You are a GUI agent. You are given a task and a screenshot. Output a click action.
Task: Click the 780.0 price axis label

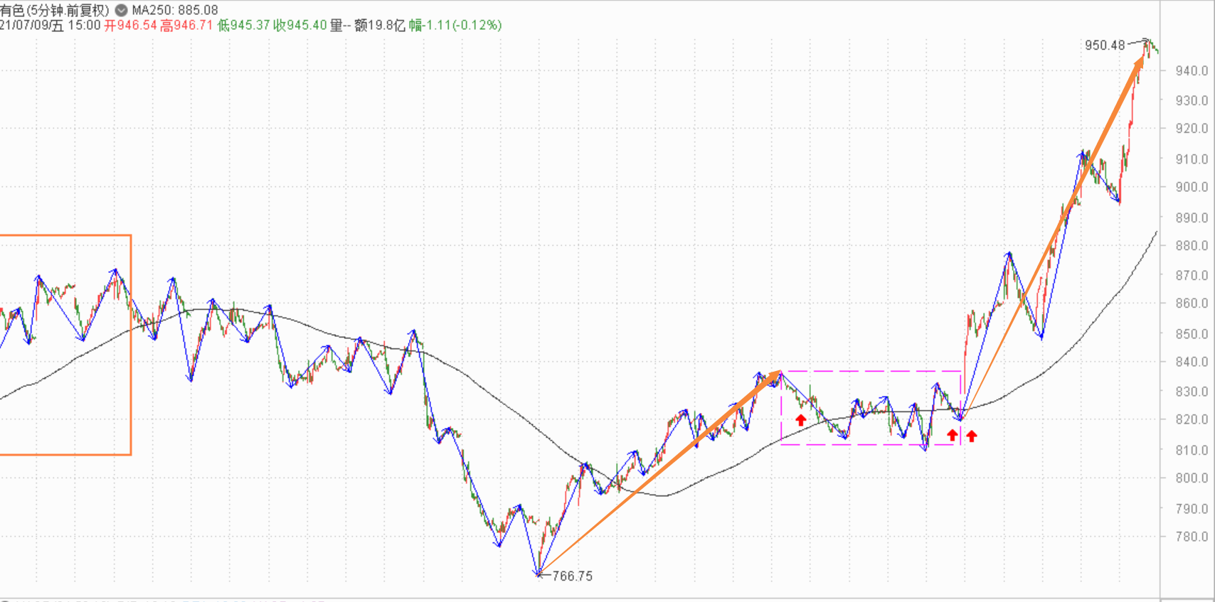1191,537
